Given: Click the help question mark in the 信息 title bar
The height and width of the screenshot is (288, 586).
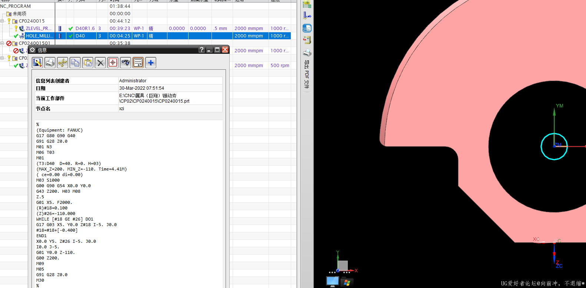Looking at the screenshot, I should tap(202, 50).
